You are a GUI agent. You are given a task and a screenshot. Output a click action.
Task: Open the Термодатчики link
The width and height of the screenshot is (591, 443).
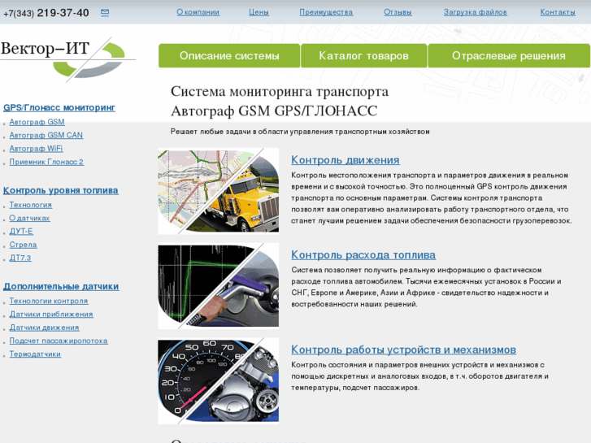(x=35, y=354)
